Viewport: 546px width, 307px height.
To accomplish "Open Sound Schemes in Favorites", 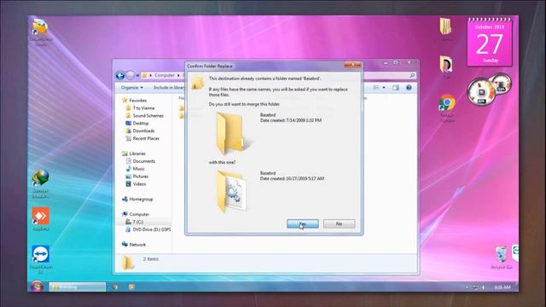I will [148, 116].
